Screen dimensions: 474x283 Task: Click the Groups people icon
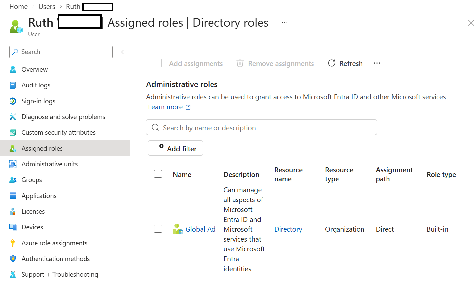[13, 180]
